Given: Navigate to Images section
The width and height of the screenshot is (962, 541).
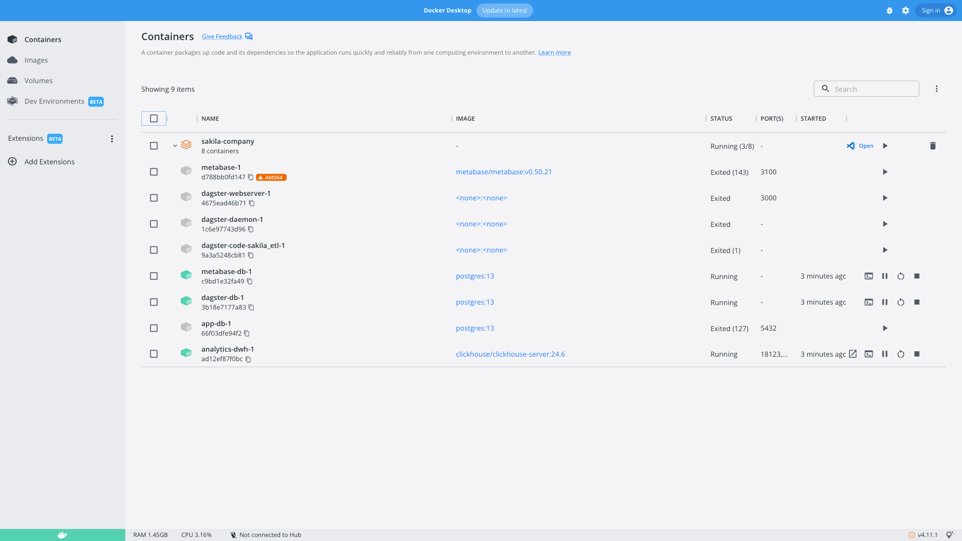Looking at the screenshot, I should (36, 60).
